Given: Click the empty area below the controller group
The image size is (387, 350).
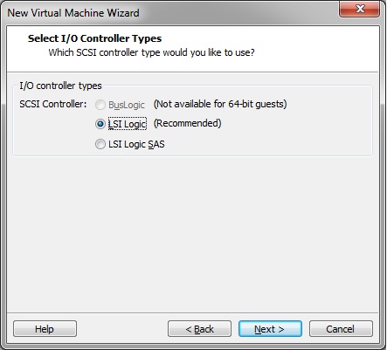Looking at the screenshot, I should tap(193, 233).
